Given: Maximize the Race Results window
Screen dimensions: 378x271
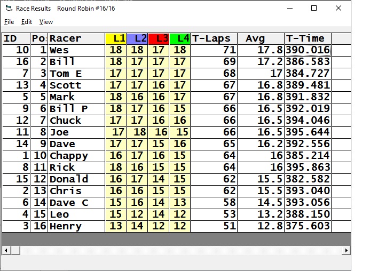Looking at the screenshot, I should 314,9.
